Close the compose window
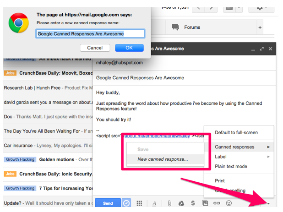283x212 pixels. tap(270, 49)
